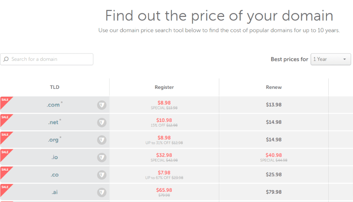This screenshot has height=202, width=353.
Task: Click the shield icon in .com row
Action: [102, 105]
